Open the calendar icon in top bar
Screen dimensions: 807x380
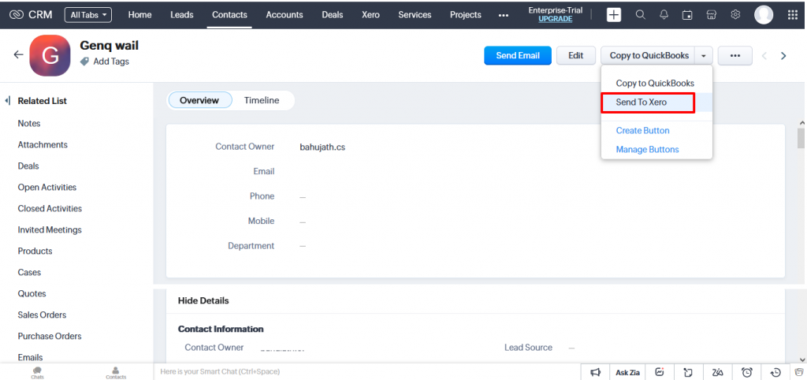[x=687, y=15]
